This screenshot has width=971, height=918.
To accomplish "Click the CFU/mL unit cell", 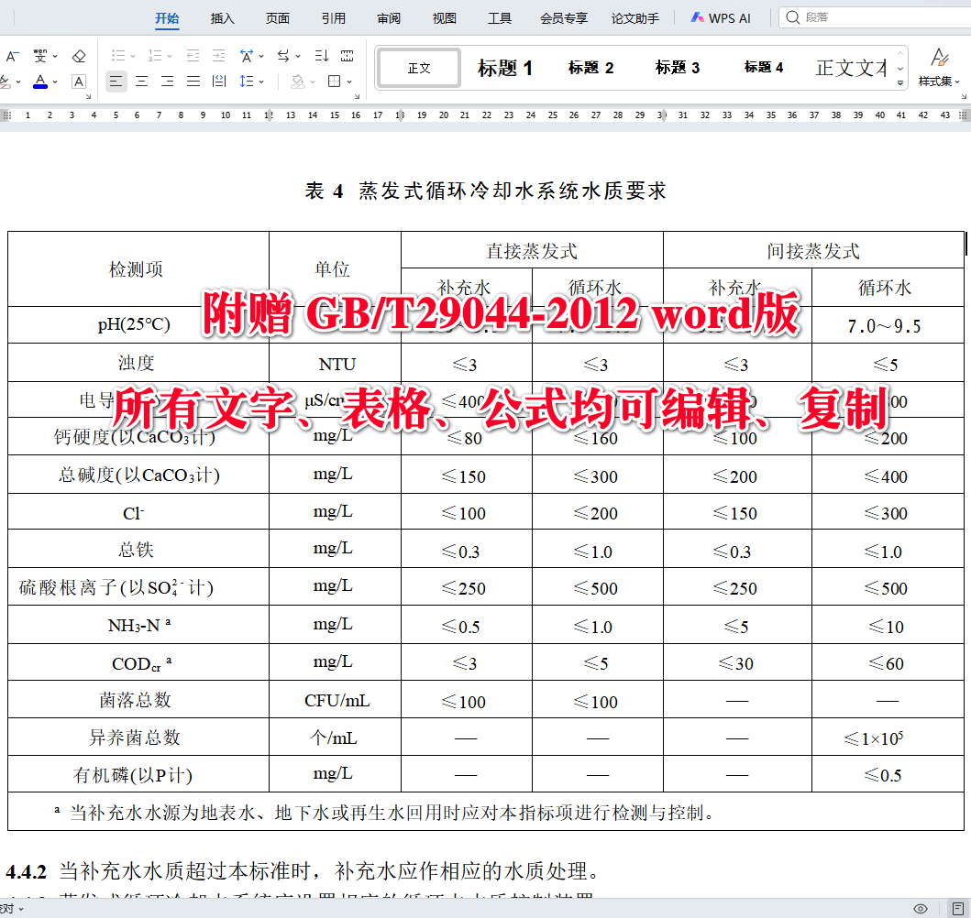I will [337, 700].
